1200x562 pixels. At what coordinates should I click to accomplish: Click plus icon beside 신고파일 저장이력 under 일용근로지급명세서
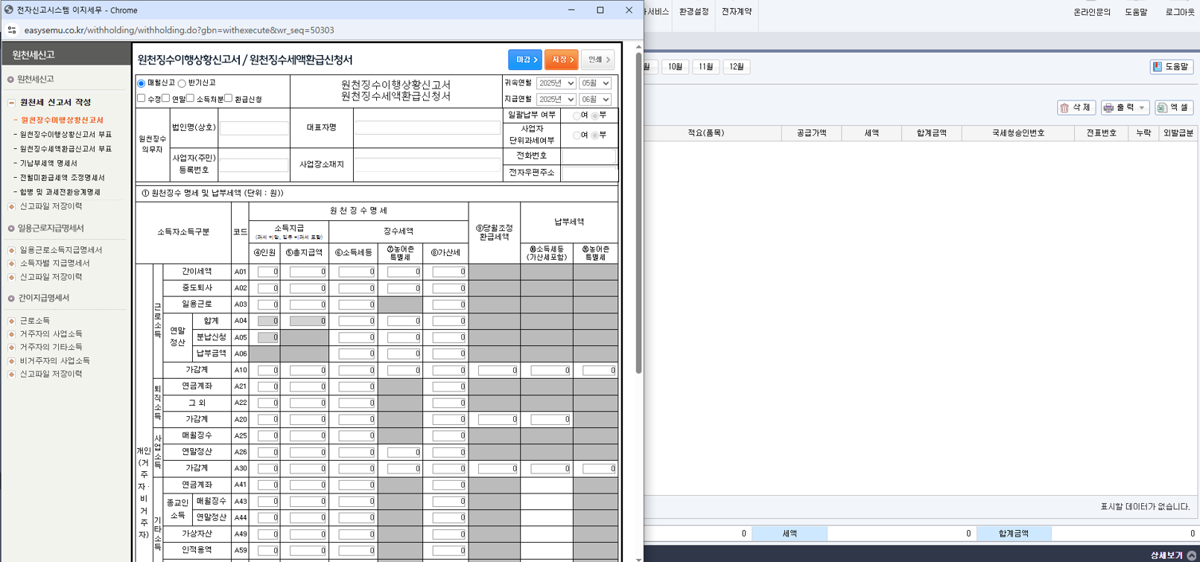[11, 277]
